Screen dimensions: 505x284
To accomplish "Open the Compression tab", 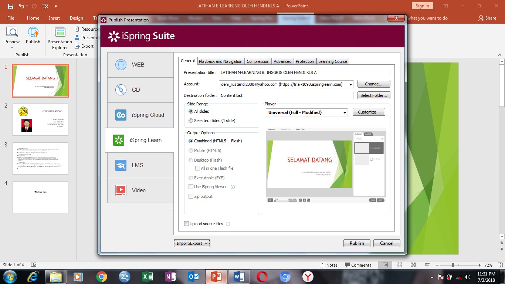I will [258, 61].
